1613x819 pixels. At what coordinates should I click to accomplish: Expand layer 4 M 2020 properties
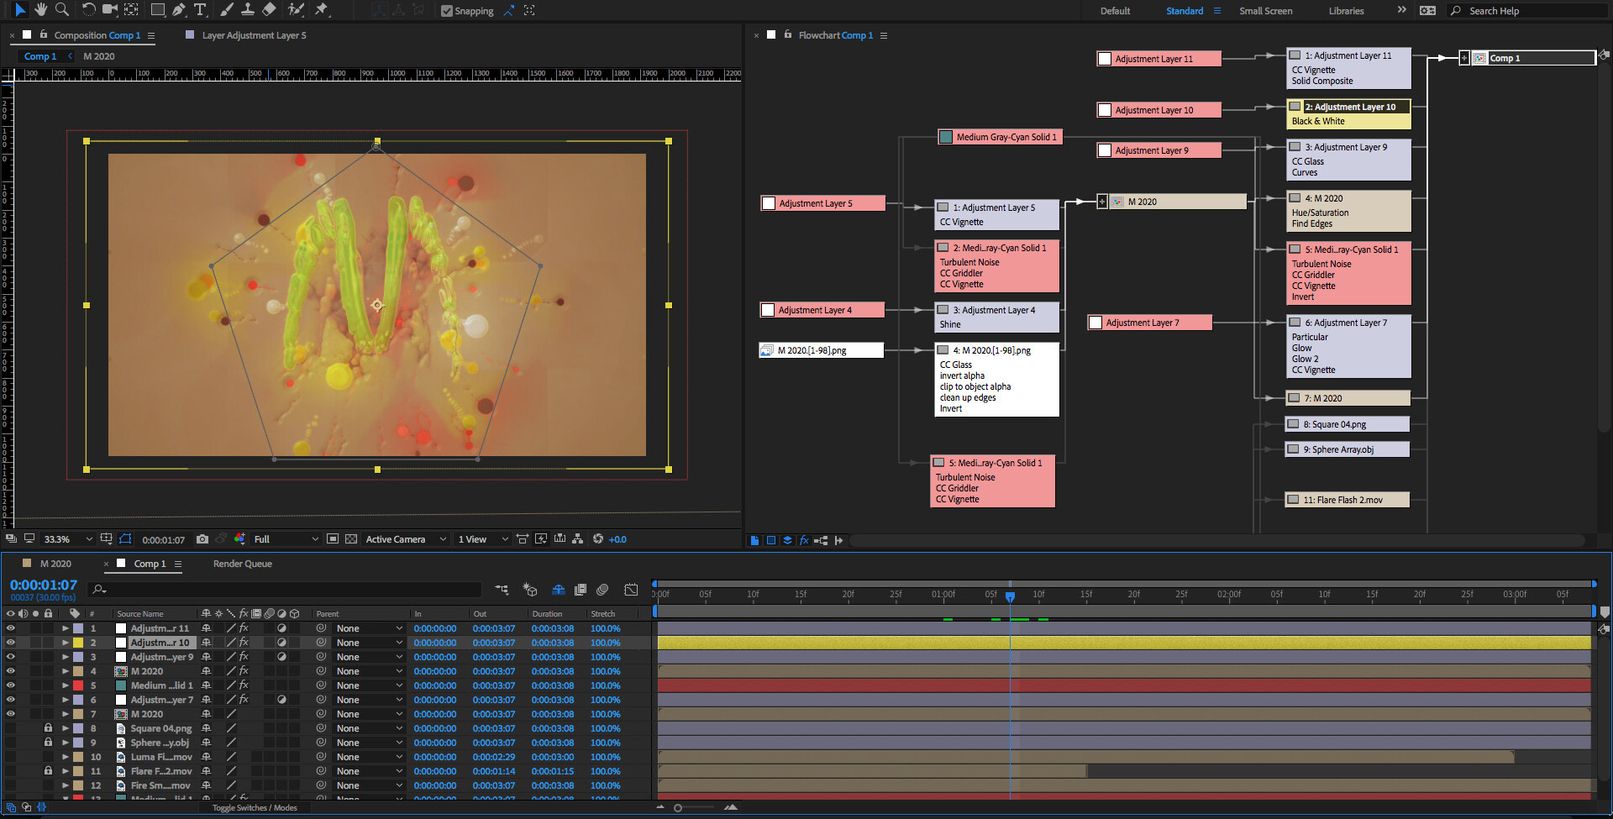point(66,671)
